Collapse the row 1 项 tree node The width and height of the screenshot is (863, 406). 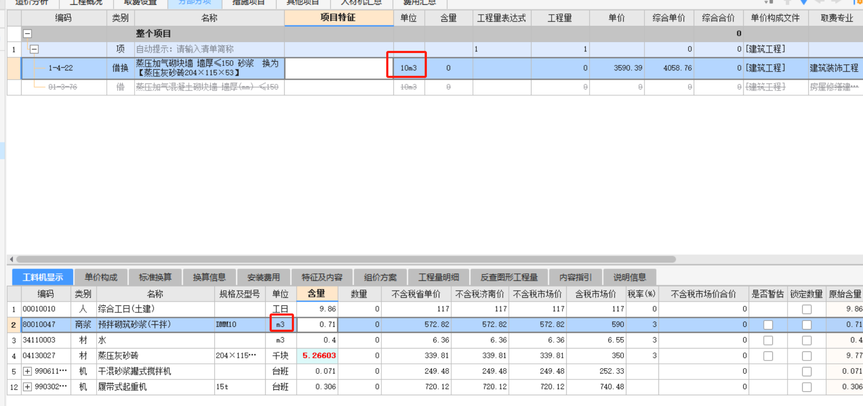pos(34,49)
